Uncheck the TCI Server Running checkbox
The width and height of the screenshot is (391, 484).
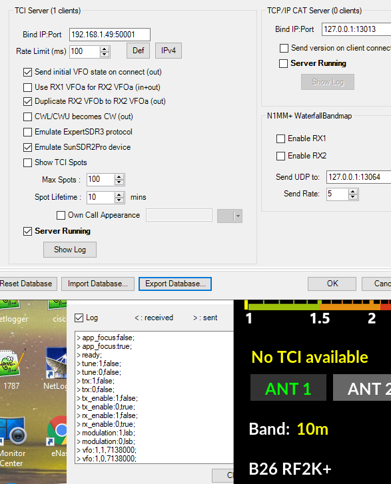(x=27, y=231)
